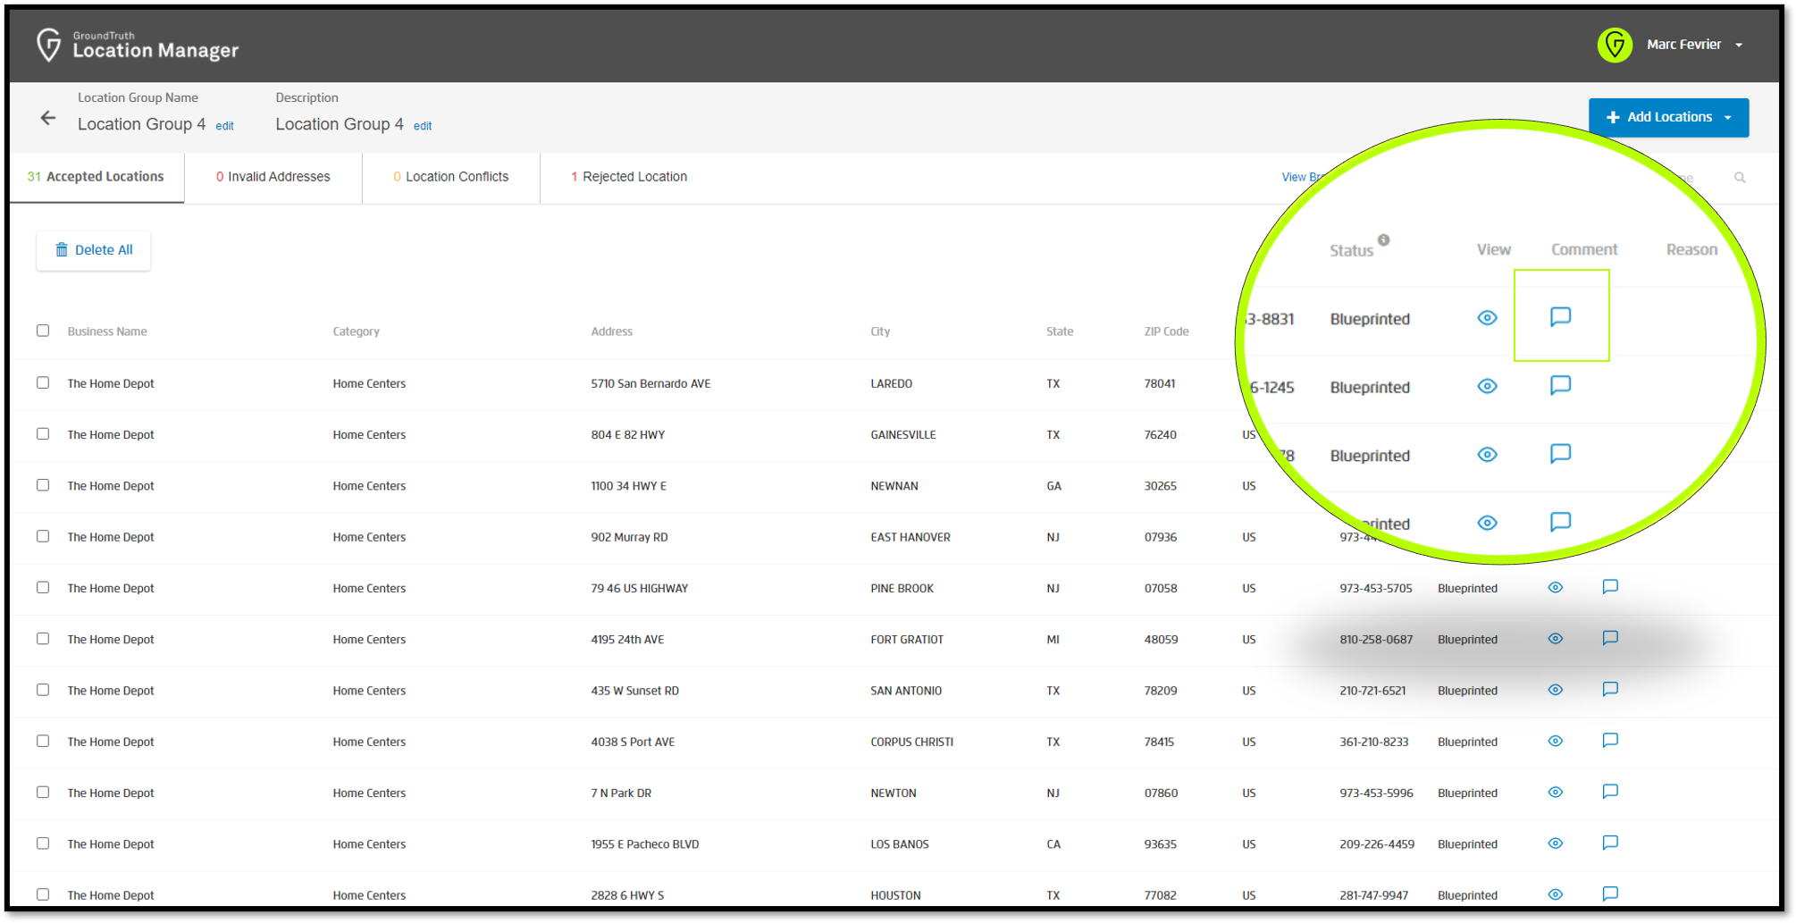Open comment for 4038 S Port AVE row
Image resolution: width=1796 pixels, height=923 pixels.
click(1610, 741)
